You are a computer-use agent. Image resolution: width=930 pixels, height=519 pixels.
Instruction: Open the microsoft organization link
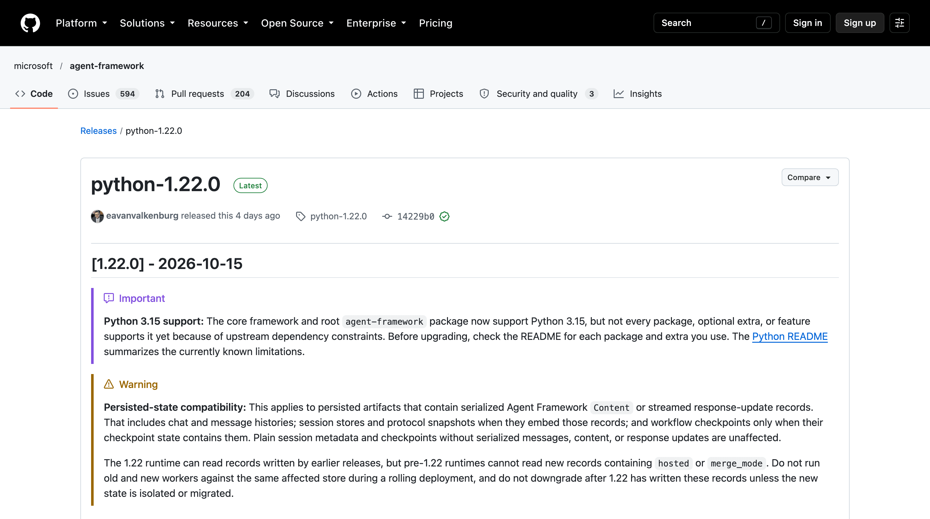tap(33, 66)
